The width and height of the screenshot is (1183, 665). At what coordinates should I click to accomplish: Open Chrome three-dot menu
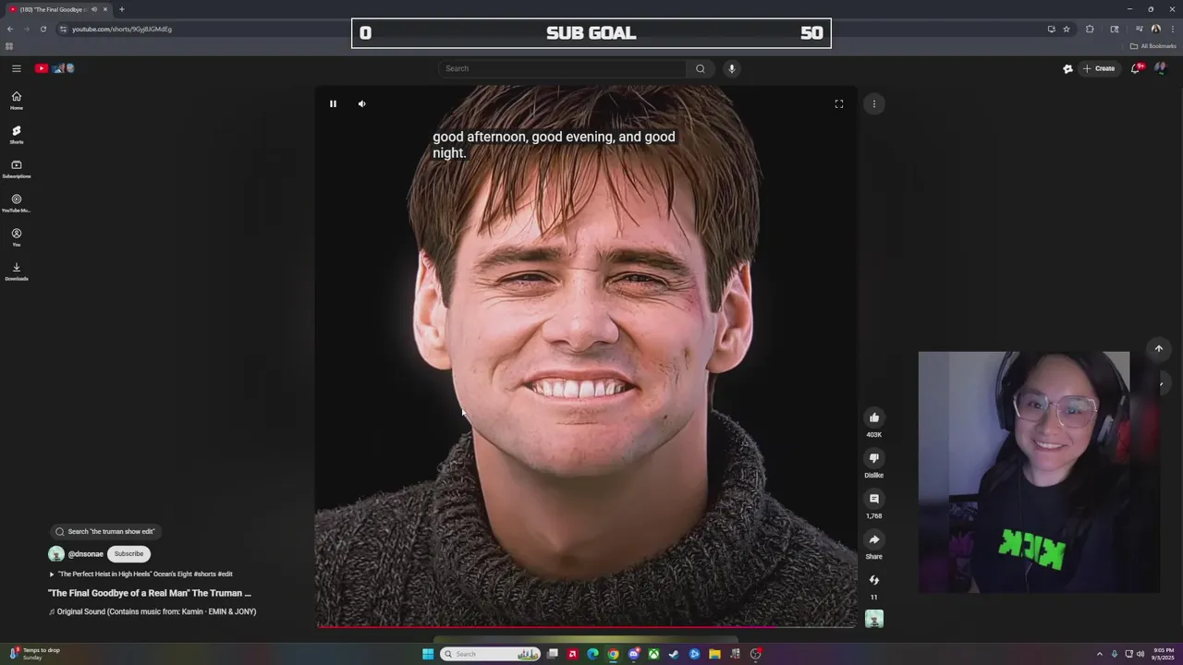pos(1172,29)
